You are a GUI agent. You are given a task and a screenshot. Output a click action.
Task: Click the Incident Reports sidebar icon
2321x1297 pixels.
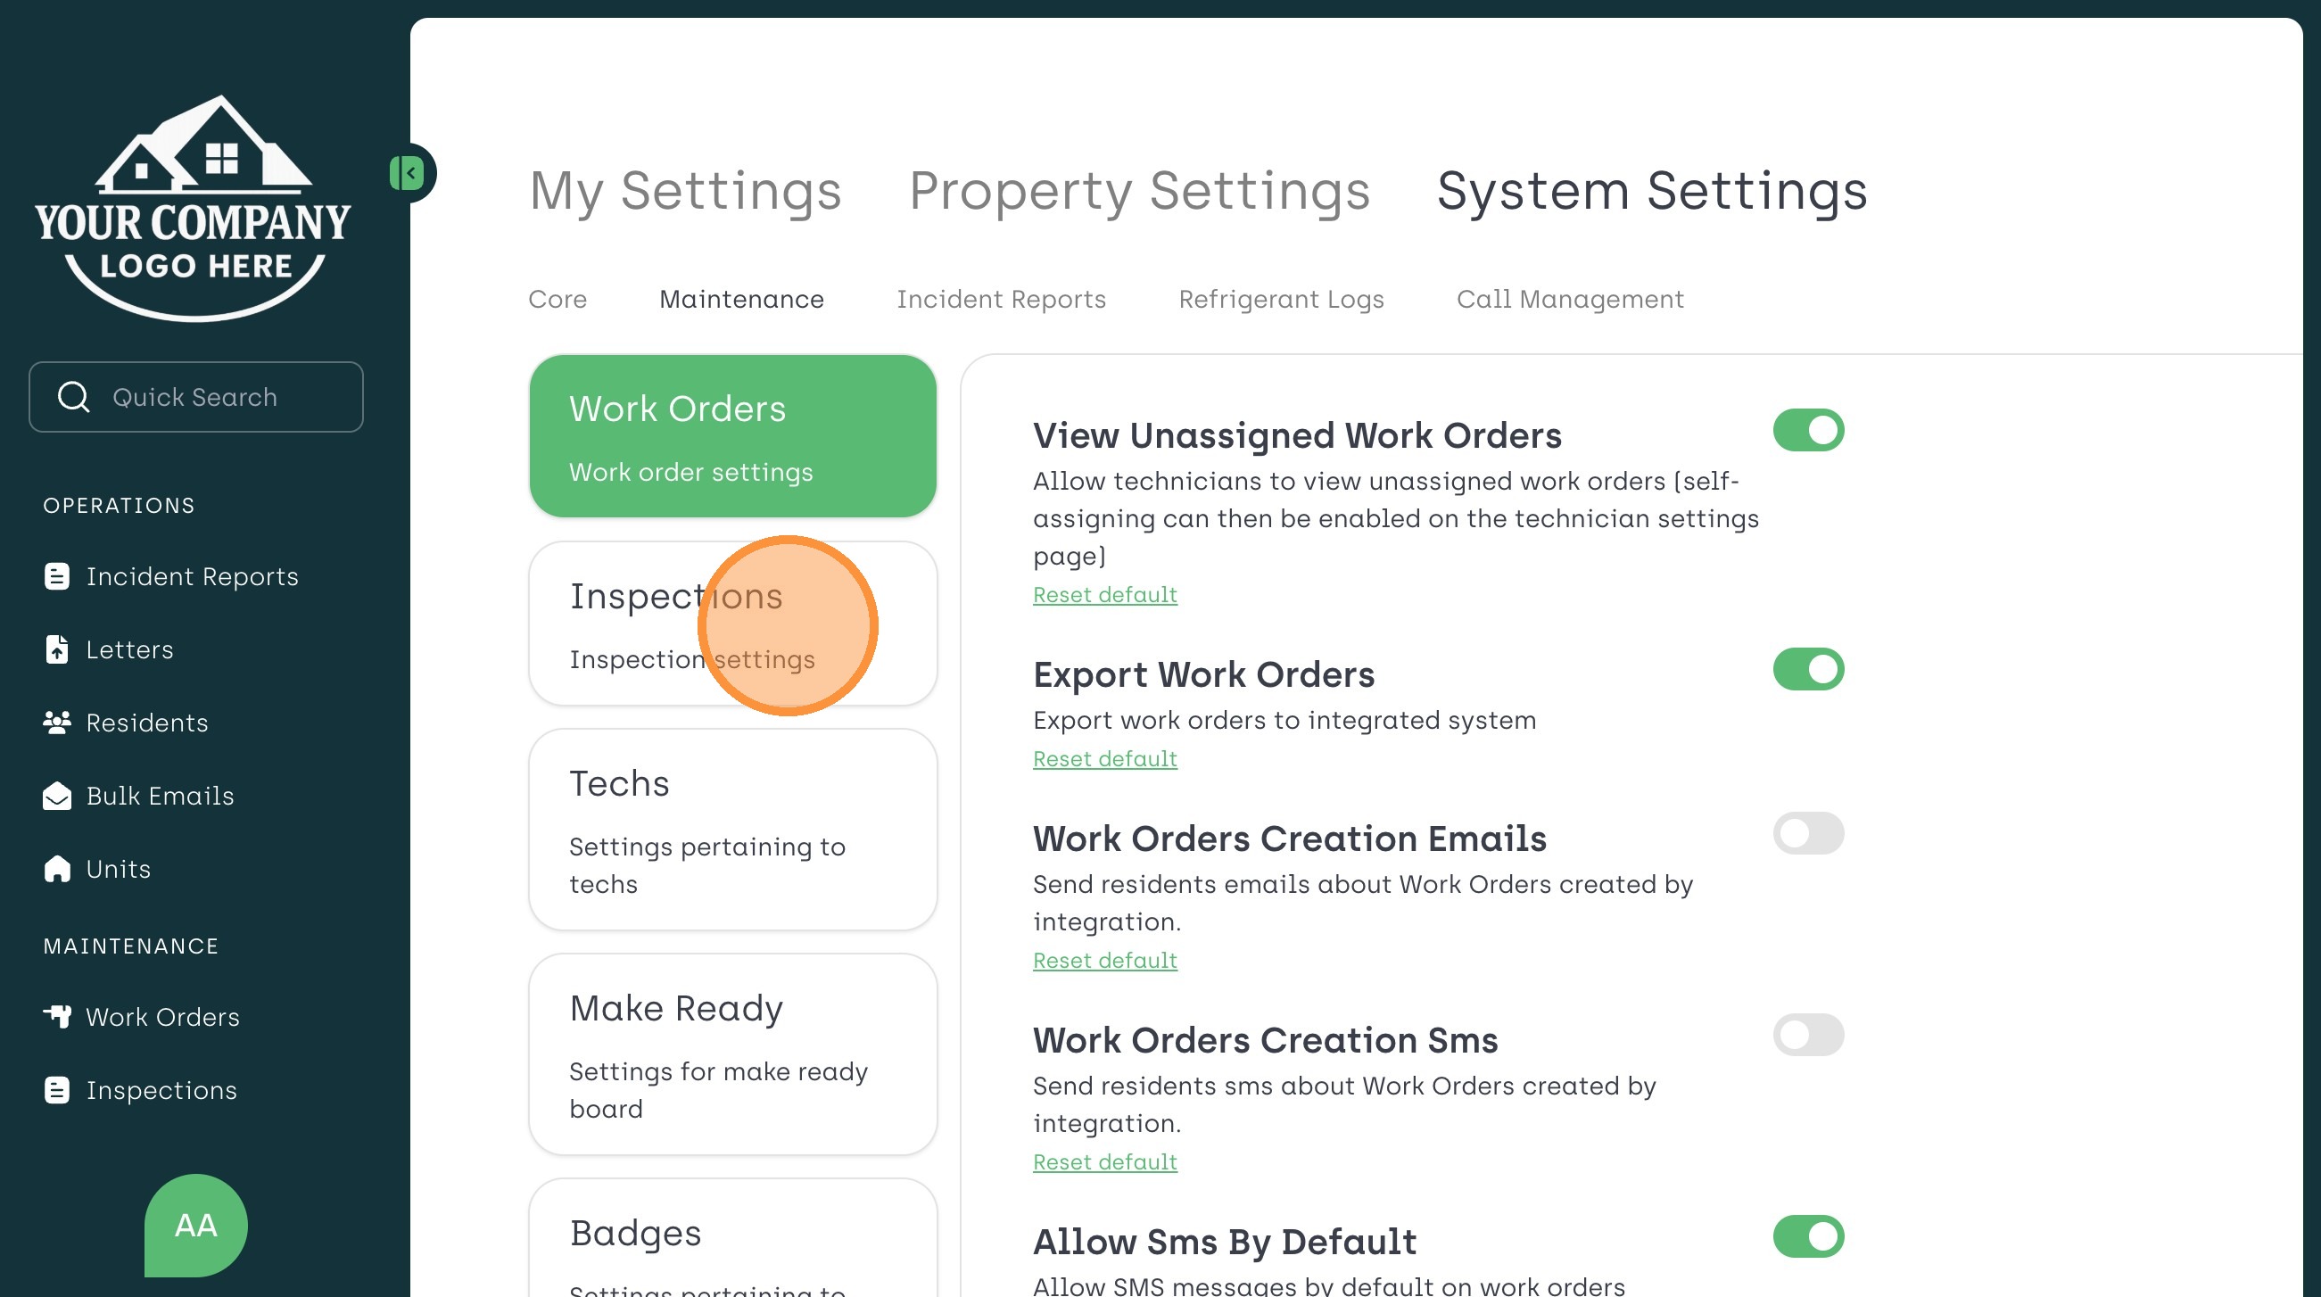coord(57,576)
